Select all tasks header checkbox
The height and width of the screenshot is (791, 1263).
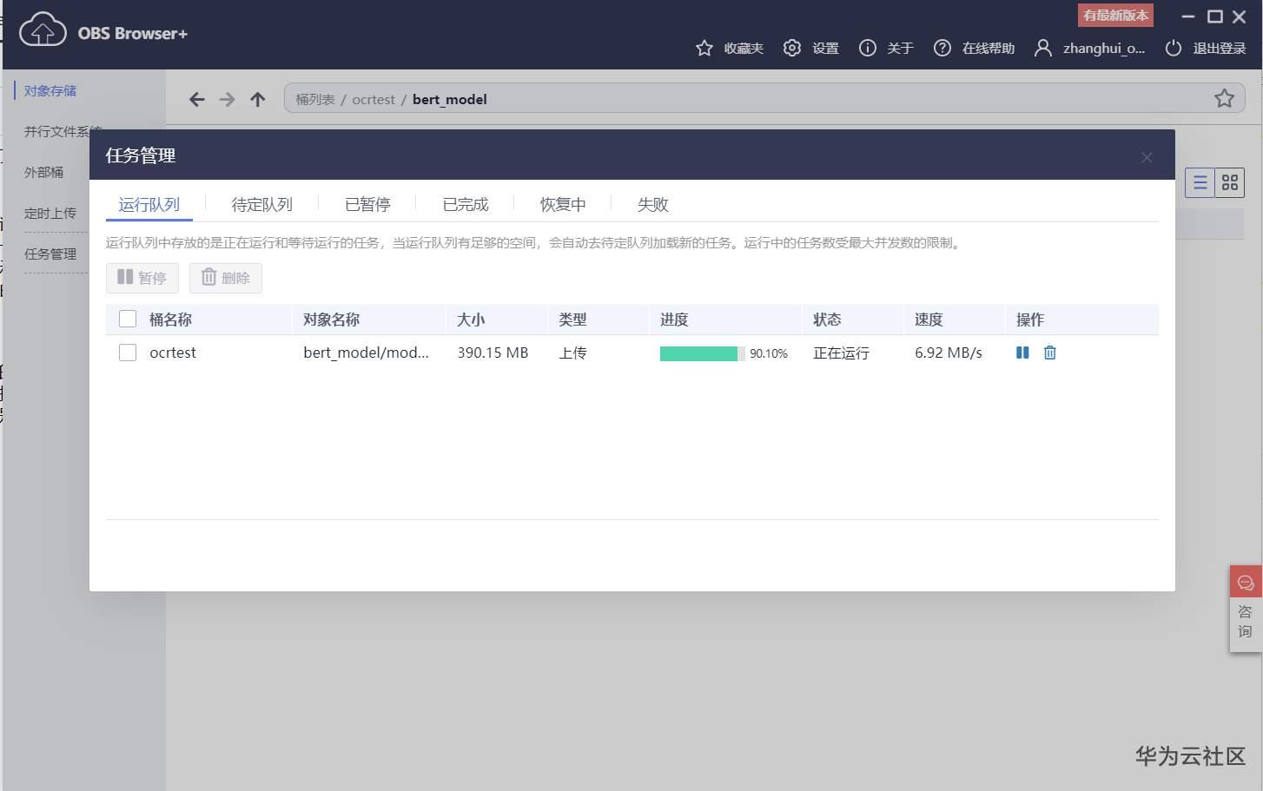[x=128, y=319]
